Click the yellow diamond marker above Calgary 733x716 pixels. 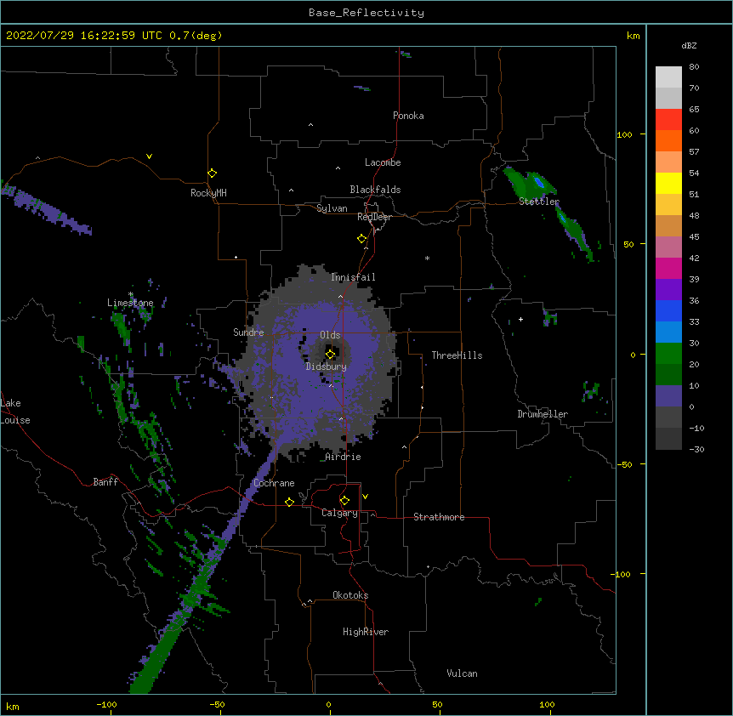tap(344, 500)
